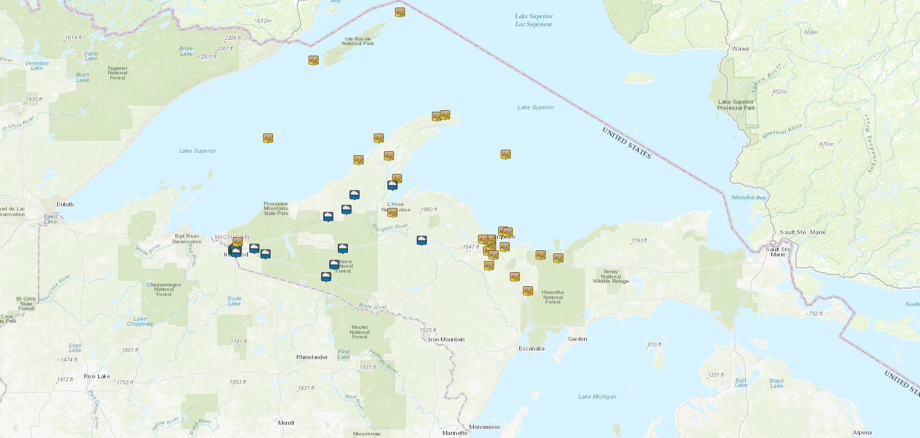
Task: Click the Porcupine Mountains State Park label
Action: pyautogui.click(x=276, y=208)
